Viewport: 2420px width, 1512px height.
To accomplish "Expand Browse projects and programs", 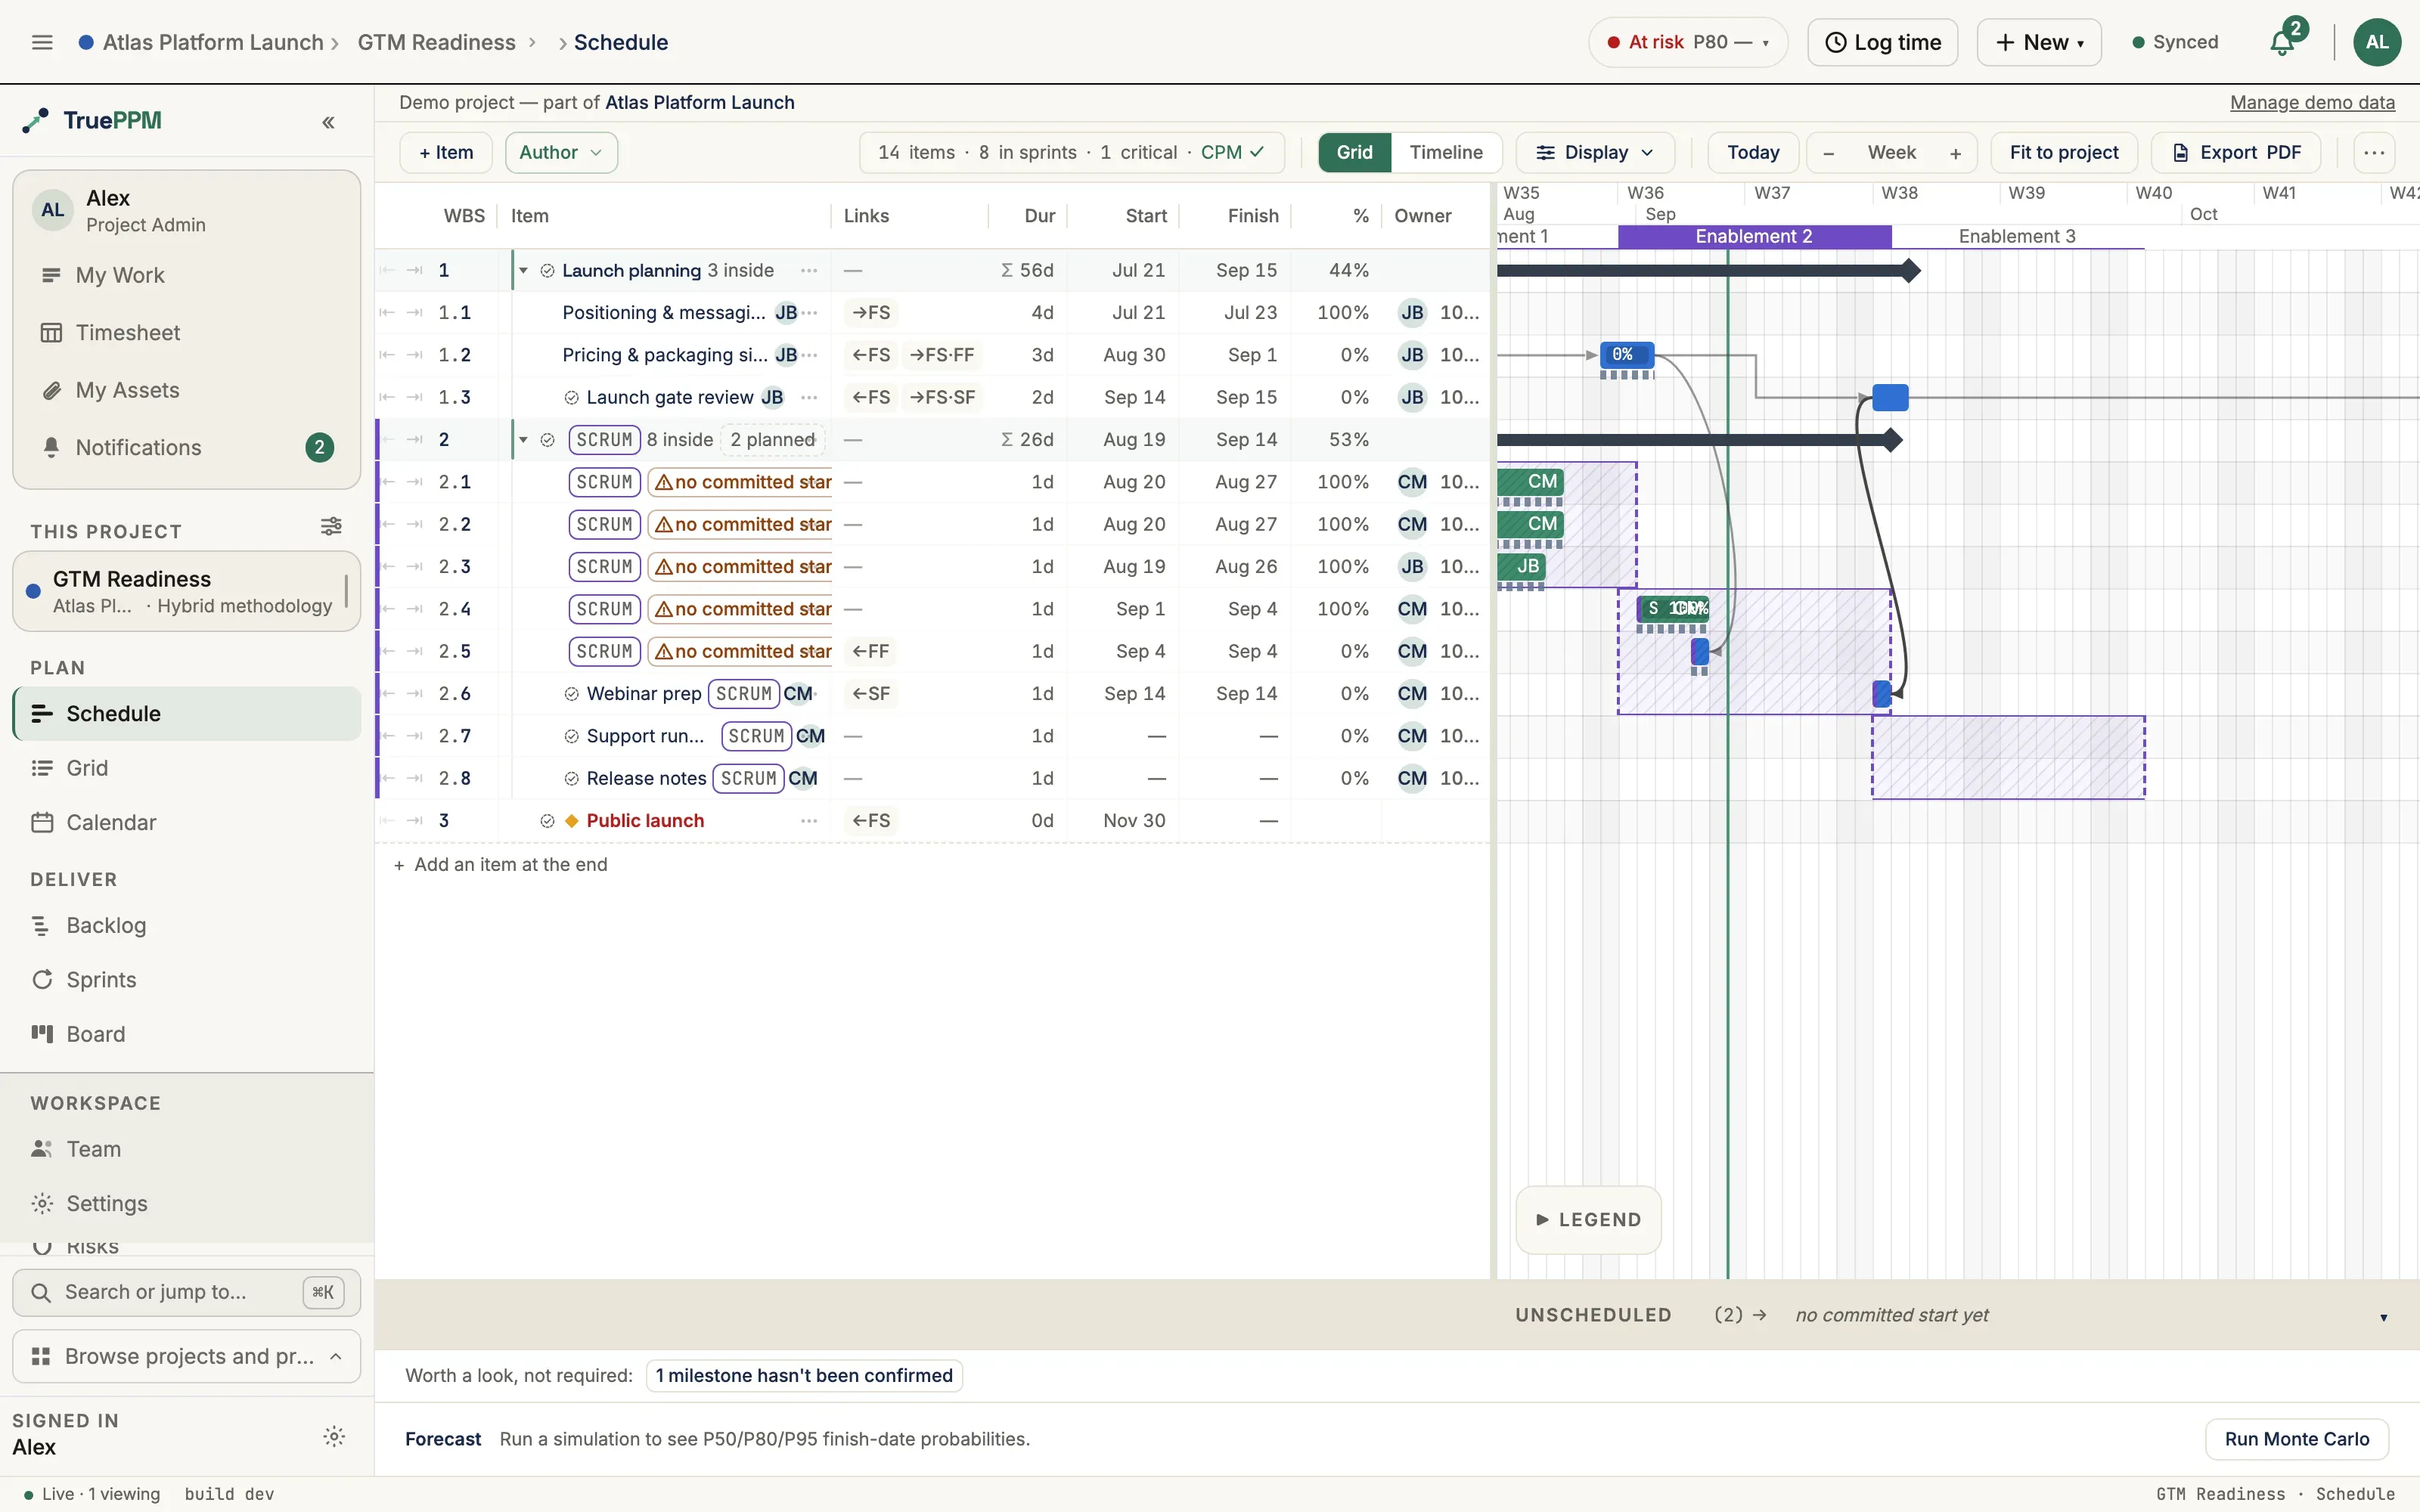I will tap(186, 1357).
